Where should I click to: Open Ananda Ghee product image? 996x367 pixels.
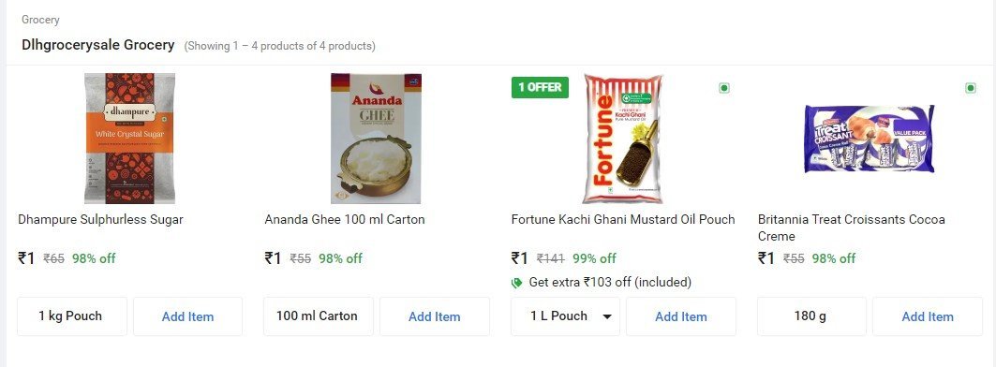(376, 139)
